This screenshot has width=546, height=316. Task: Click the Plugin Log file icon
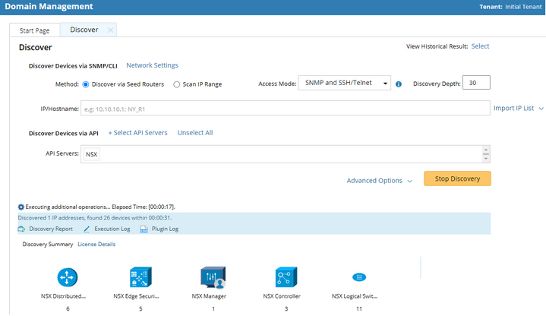144,229
